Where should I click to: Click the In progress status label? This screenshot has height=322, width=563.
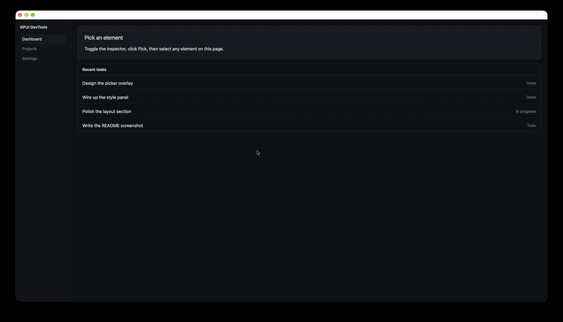525,112
